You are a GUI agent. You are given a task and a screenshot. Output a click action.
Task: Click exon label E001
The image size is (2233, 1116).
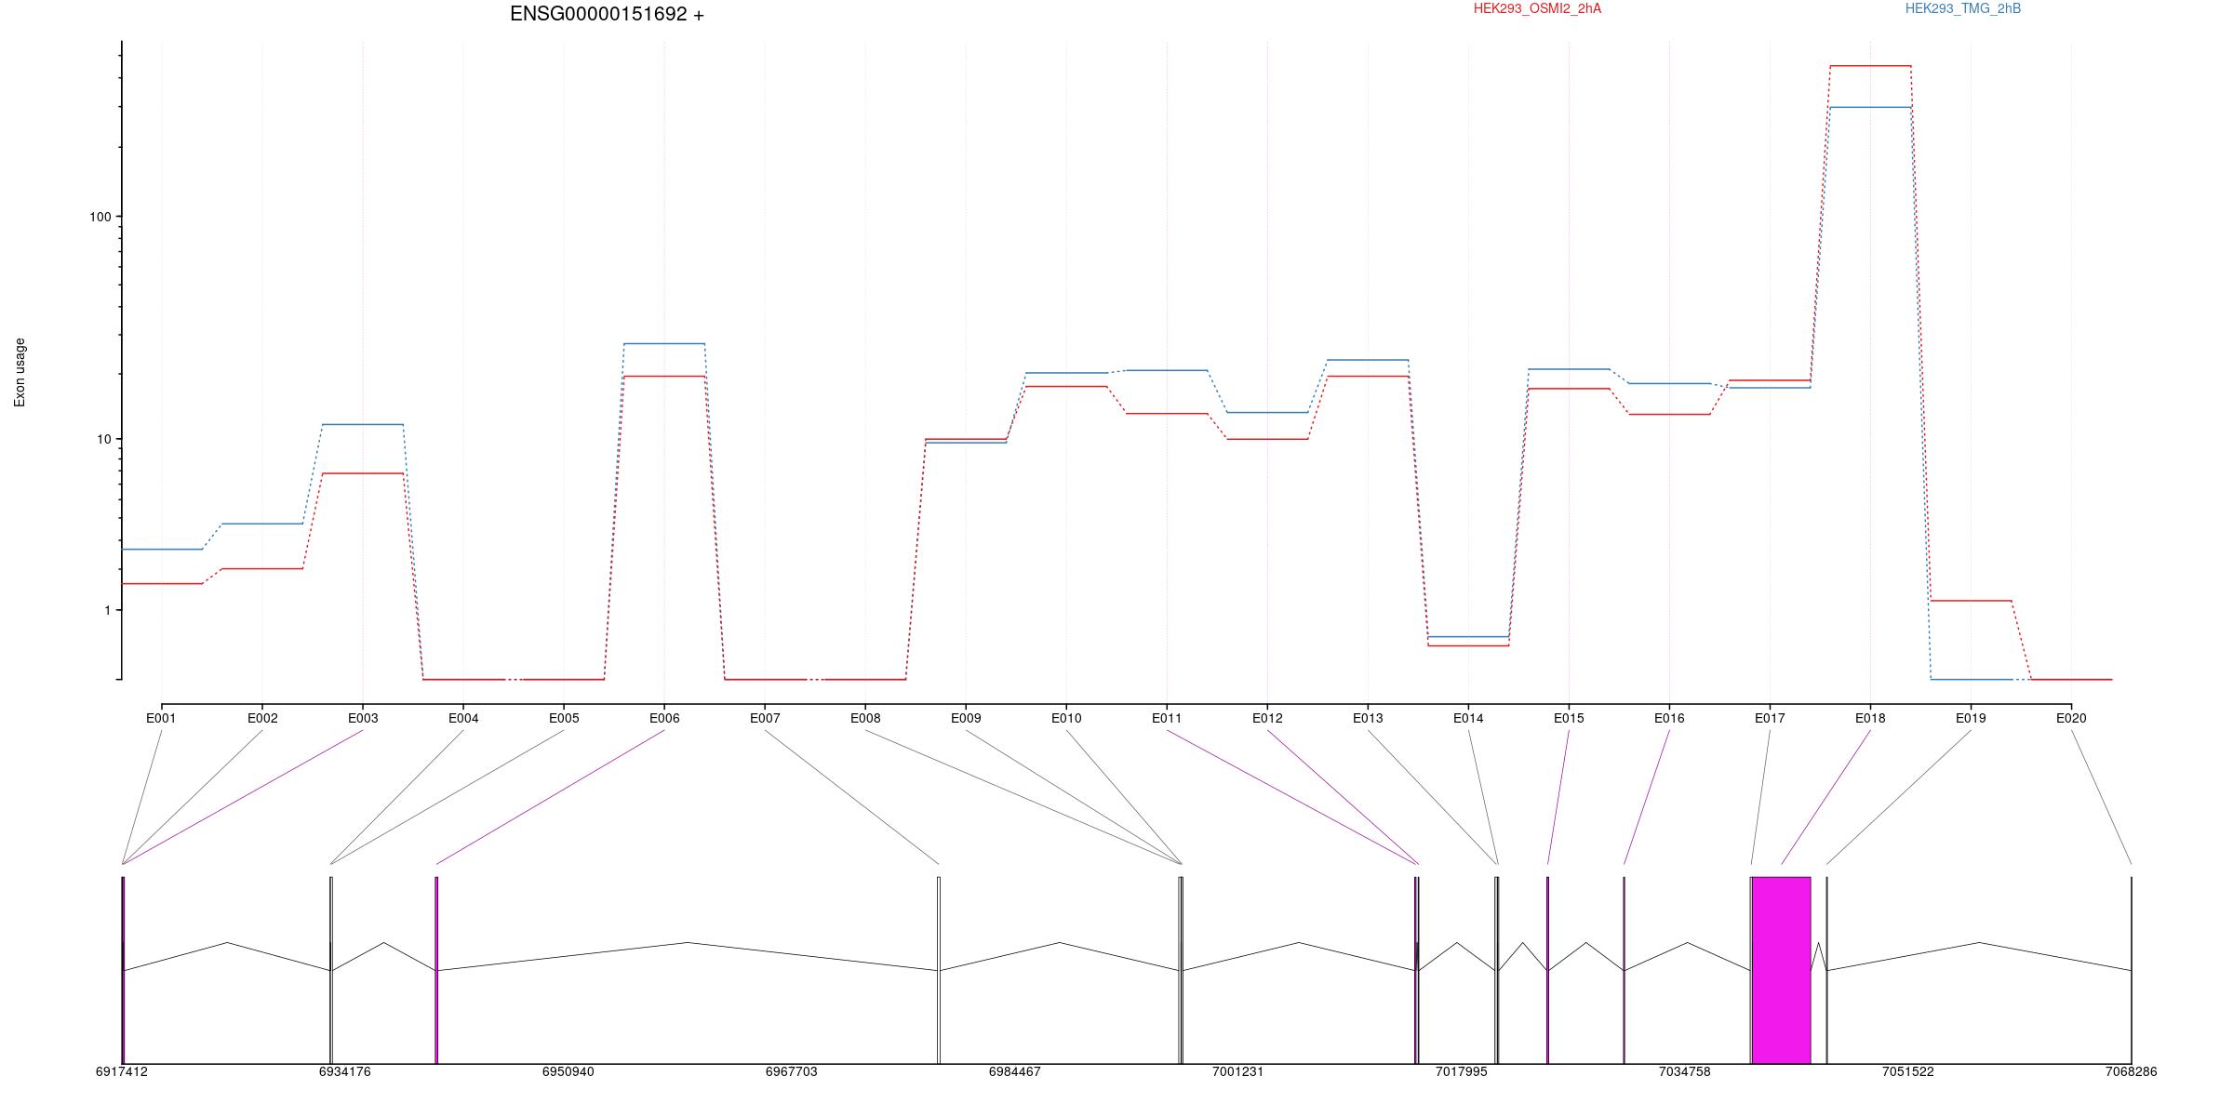click(161, 718)
